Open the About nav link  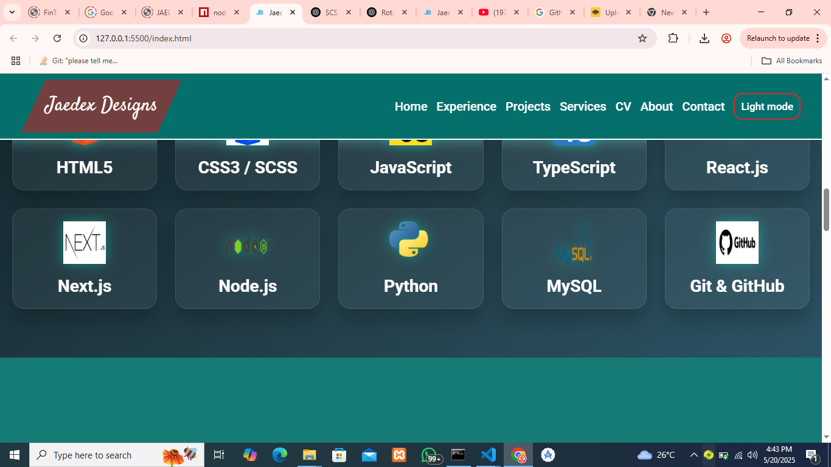[x=657, y=106]
